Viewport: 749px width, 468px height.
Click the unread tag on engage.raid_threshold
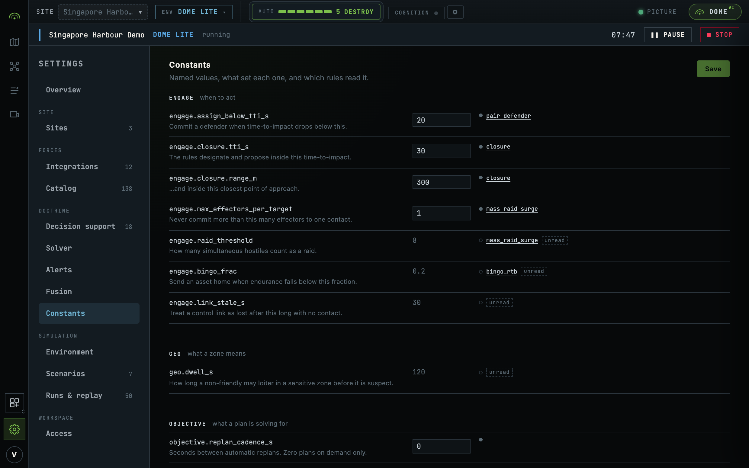(554, 240)
